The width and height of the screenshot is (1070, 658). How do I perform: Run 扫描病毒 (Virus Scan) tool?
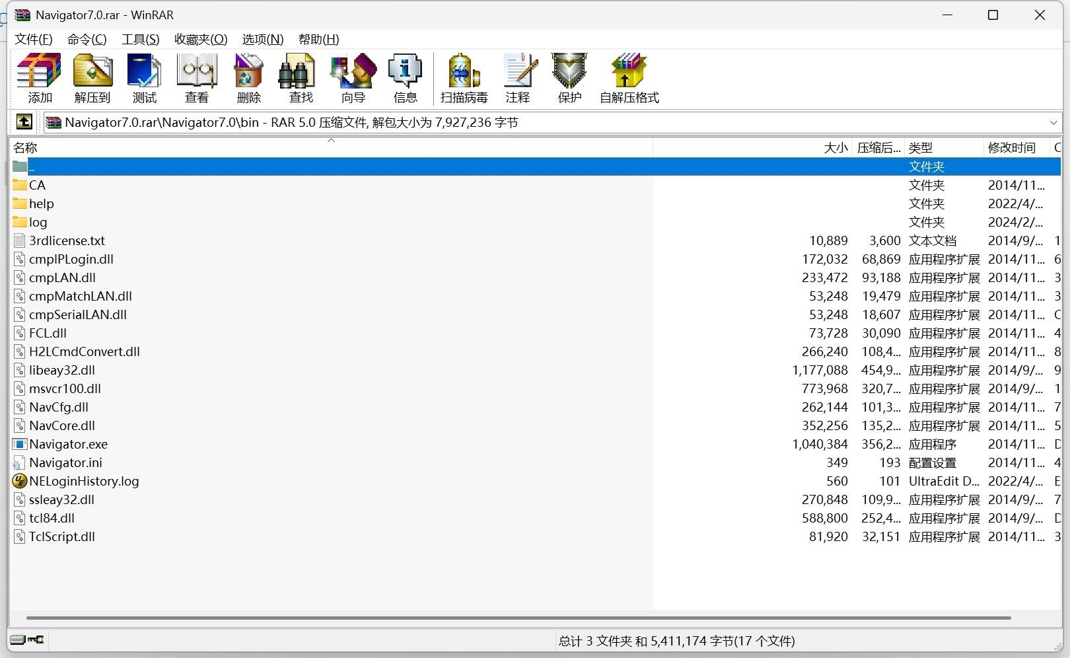[x=464, y=71]
